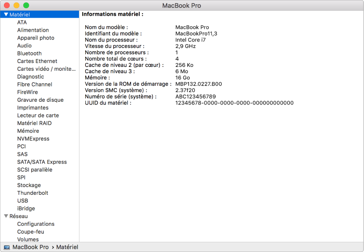Minimize the window with yellow button
This screenshot has width=364, height=252.
[x=16, y=5]
